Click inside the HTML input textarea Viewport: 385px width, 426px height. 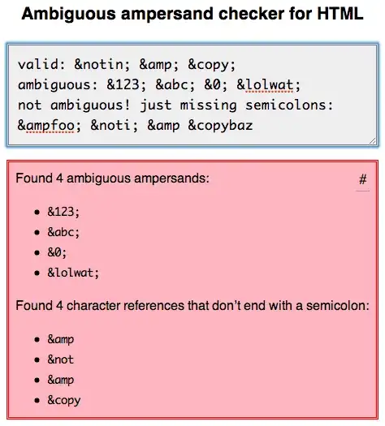pos(192,95)
